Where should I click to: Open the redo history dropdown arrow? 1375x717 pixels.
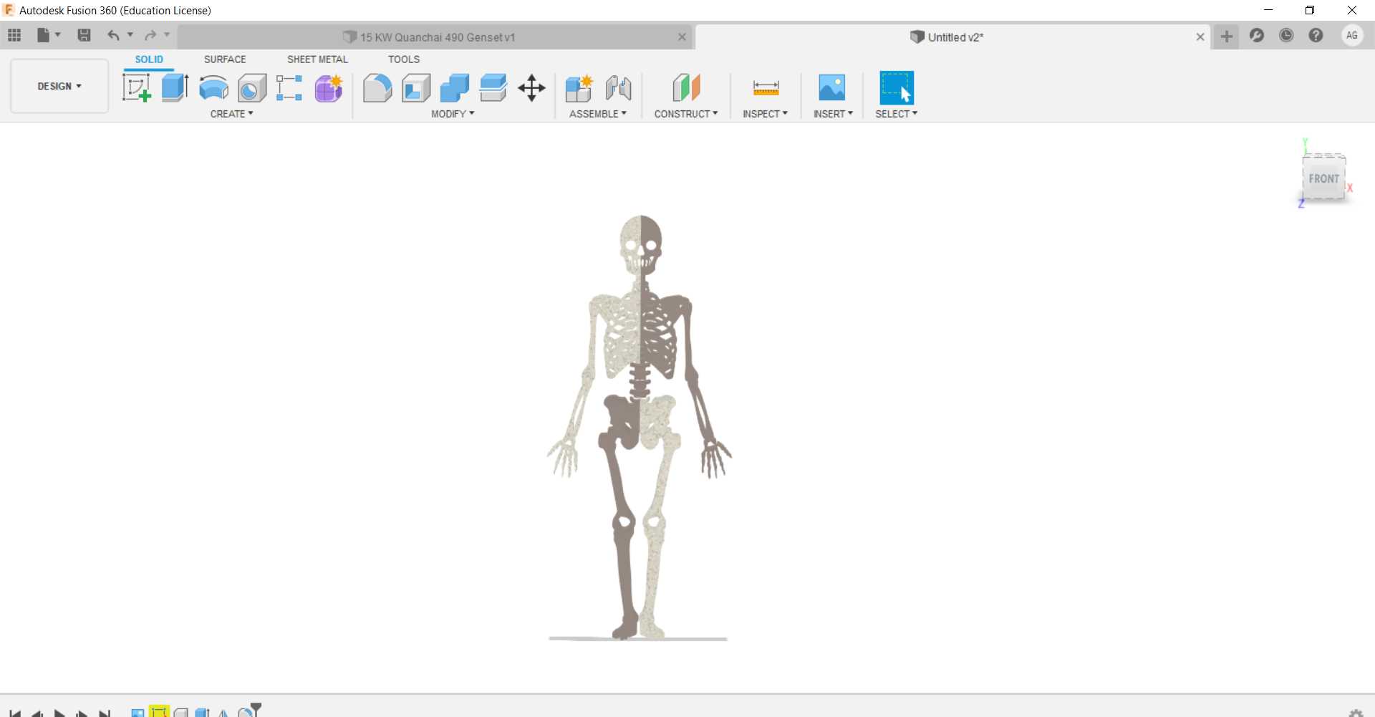pyautogui.click(x=167, y=34)
